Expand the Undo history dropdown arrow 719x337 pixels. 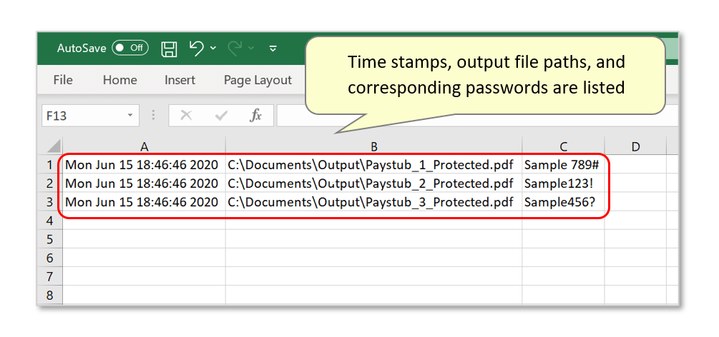(213, 49)
